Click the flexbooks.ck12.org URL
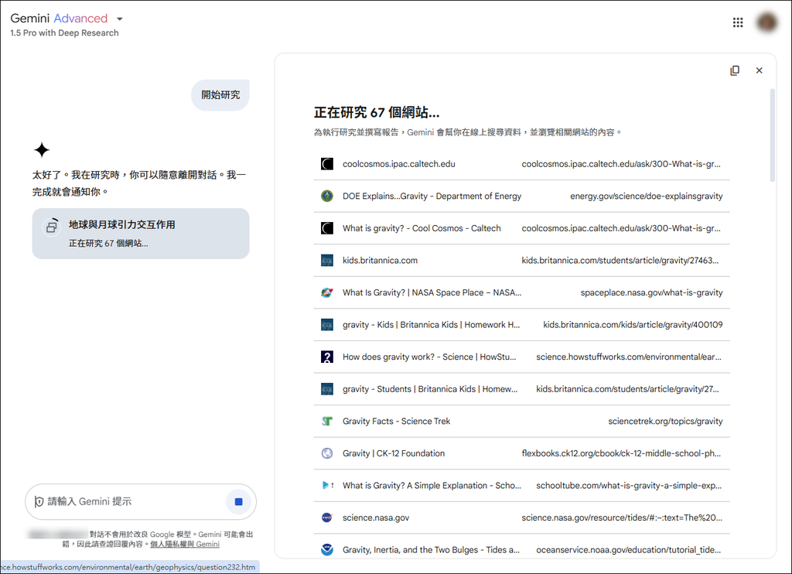The width and height of the screenshot is (792, 574). point(621,453)
